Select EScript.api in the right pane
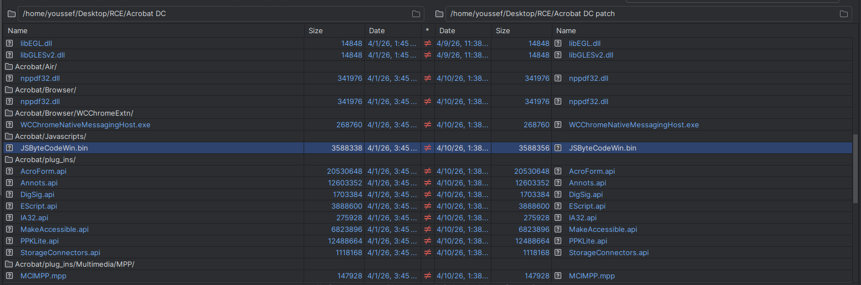Screen dimensions: 861x285 coord(587,206)
